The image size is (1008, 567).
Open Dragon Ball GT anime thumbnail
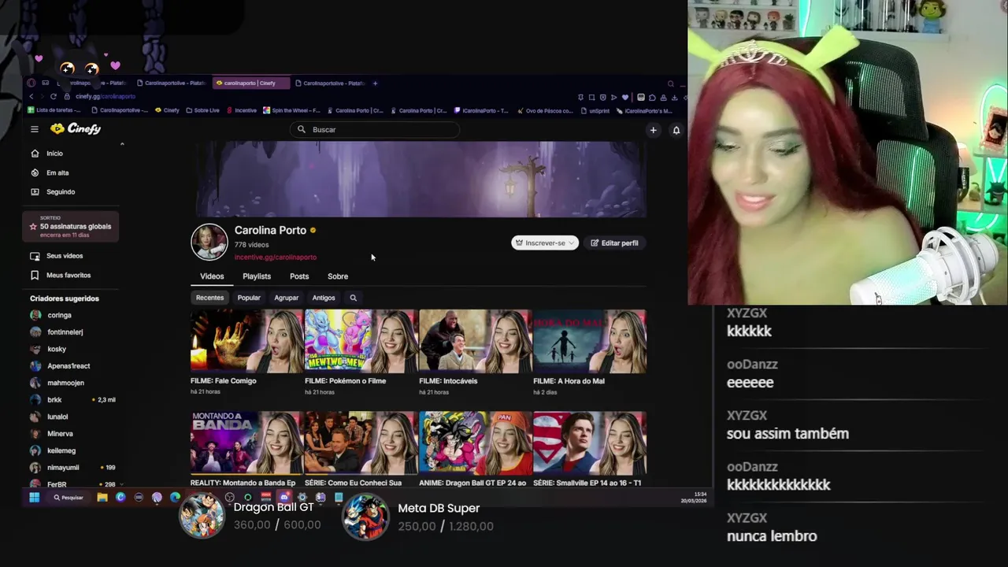tap(475, 443)
